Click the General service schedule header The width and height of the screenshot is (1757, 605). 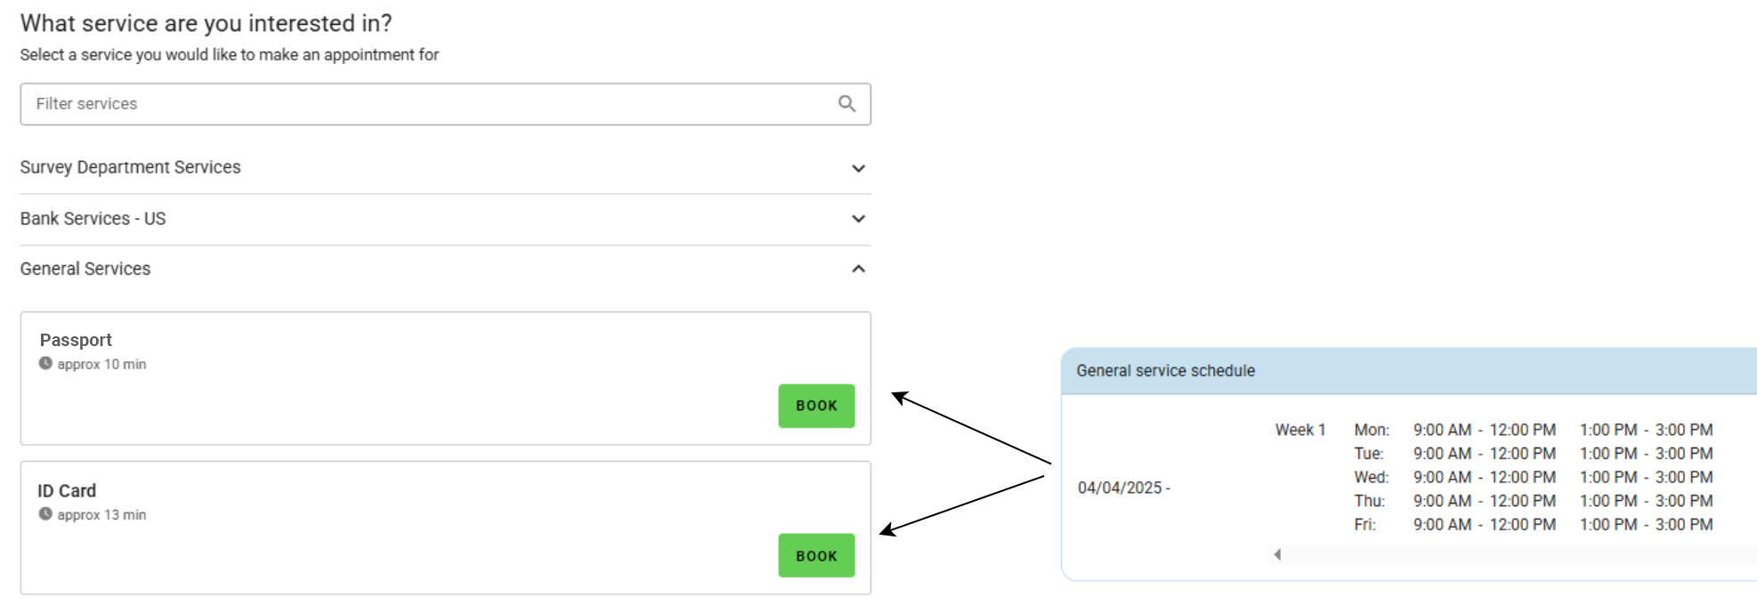(1165, 371)
